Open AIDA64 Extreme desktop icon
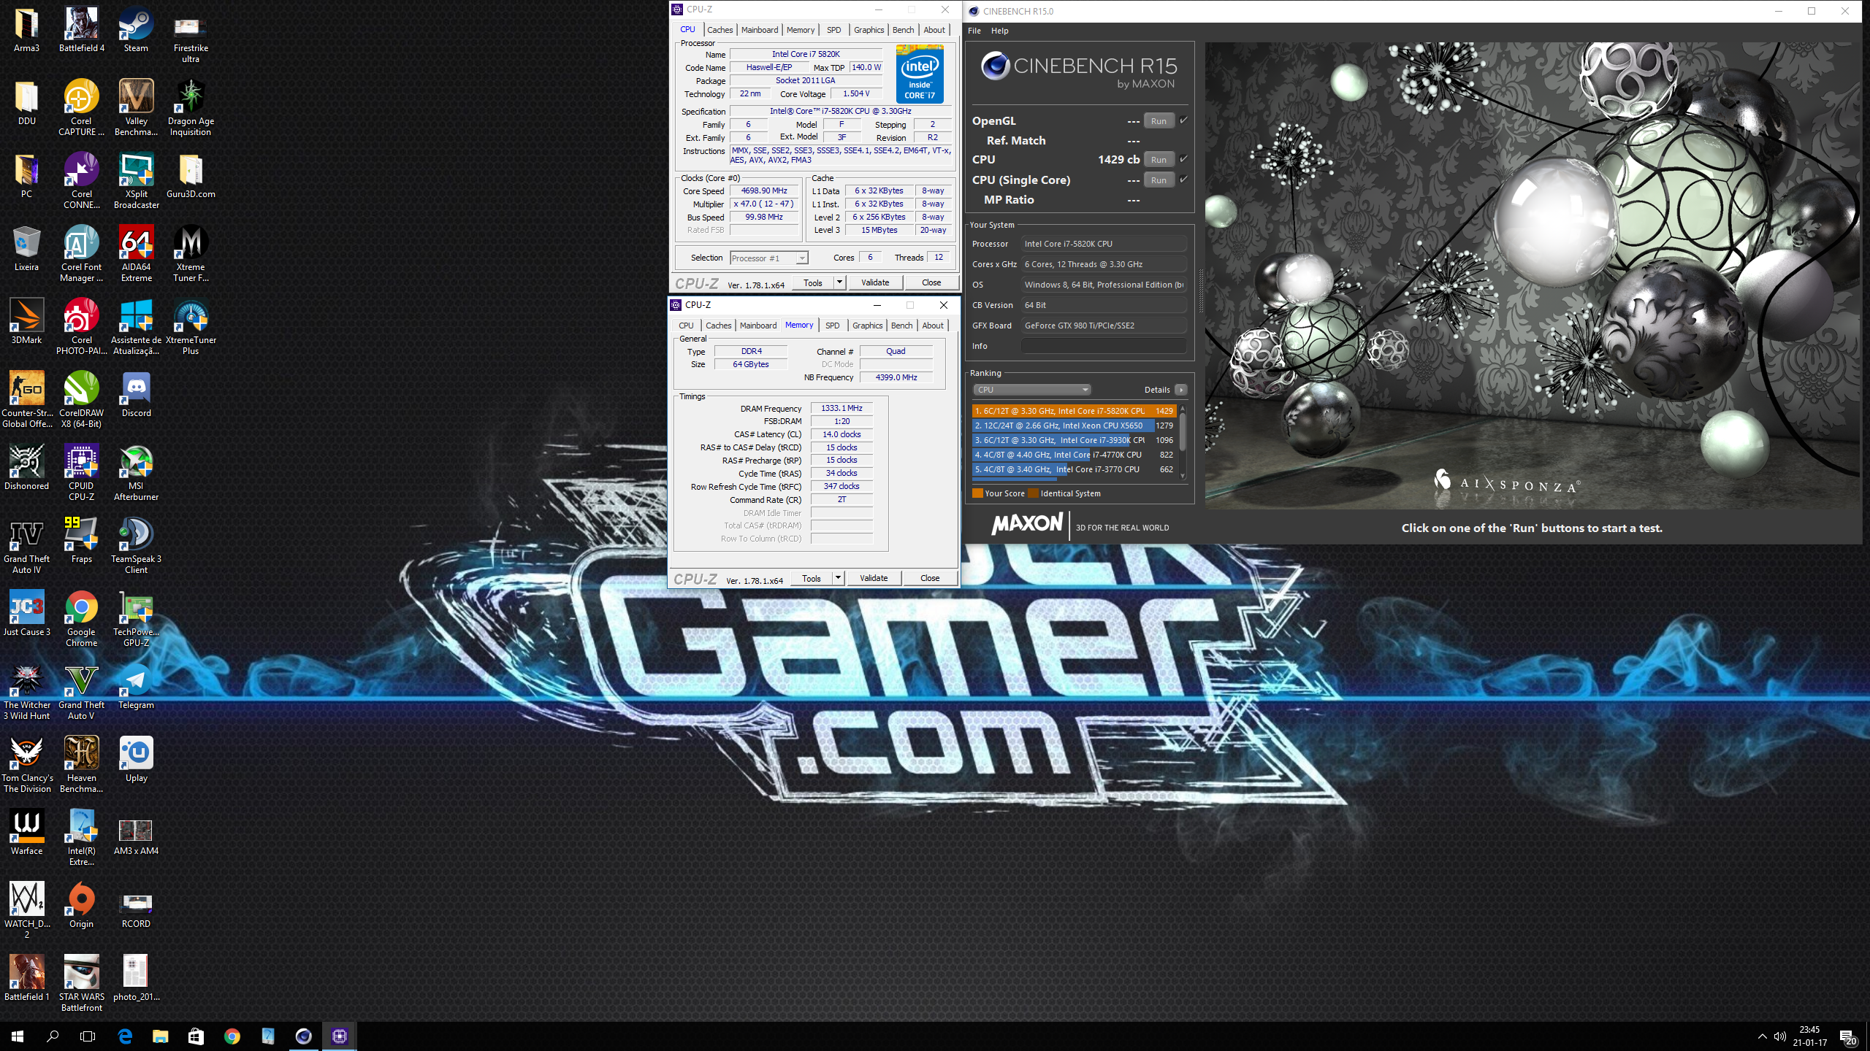 click(x=136, y=253)
